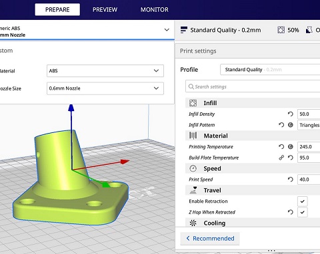Screen dimensions: 320x254
Task: Click the Enable Retraction label
Action: (x=208, y=201)
